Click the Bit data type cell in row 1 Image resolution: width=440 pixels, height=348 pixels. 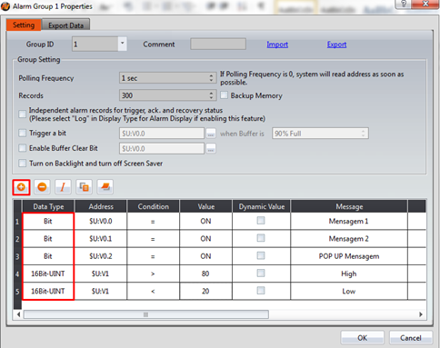coord(48,221)
